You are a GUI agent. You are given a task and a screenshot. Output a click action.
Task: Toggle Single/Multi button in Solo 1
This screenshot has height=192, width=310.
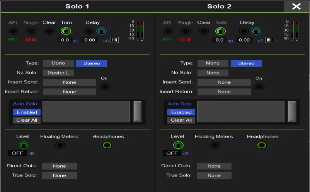coord(31,31)
